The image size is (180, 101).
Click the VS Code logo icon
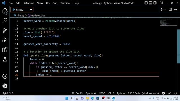4,3
